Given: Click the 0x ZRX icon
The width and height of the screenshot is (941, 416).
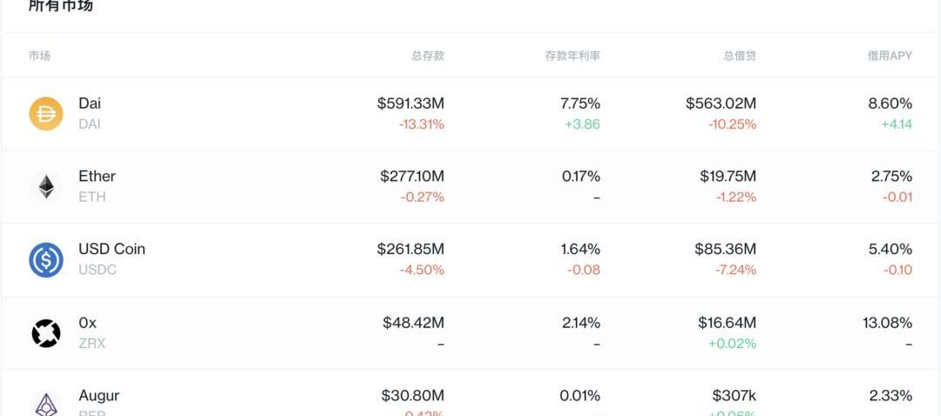Looking at the screenshot, I should (46, 333).
